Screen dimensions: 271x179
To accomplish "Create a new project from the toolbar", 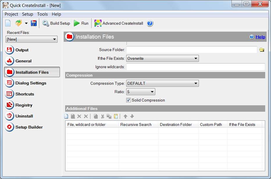I will 8,23.
